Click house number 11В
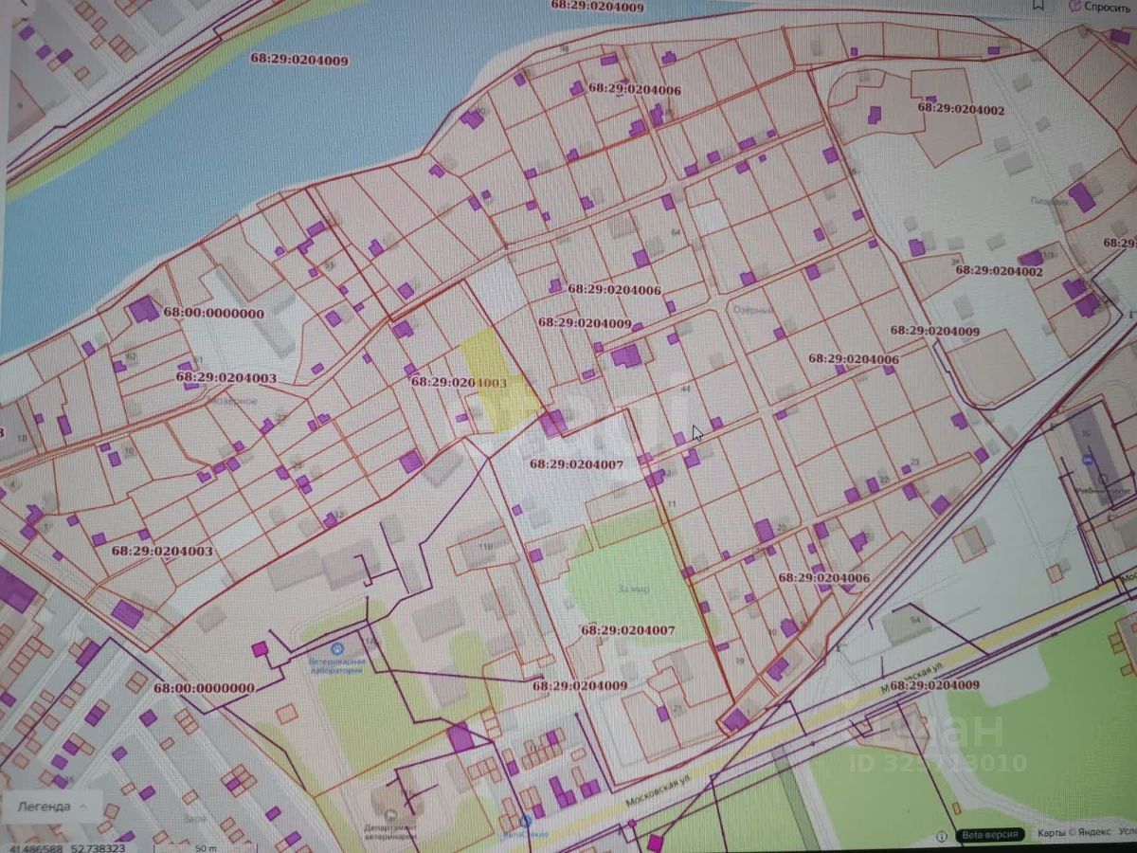1137x853 pixels. coord(487,547)
